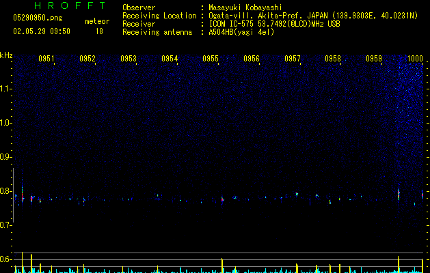
Task: Click the meteor label
Action: click(97, 21)
